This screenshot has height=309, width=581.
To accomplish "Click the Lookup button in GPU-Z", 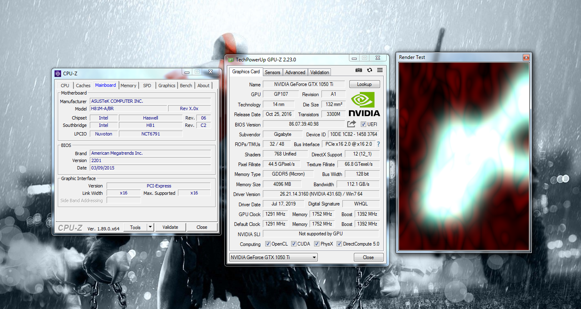I will click(x=365, y=84).
